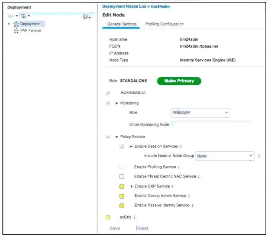Click the back arrow icon in Deployment panel
Viewport: 268px width, 235px height.
(10, 16)
